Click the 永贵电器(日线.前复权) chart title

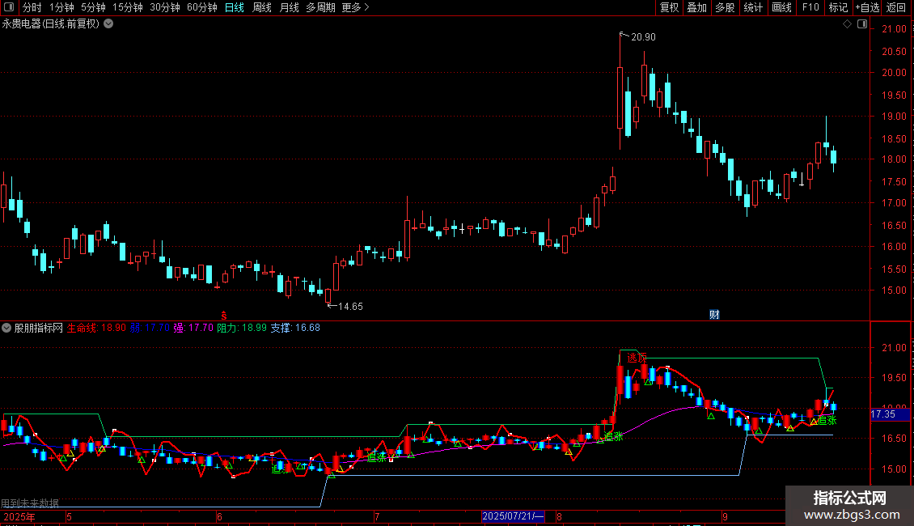[51, 24]
